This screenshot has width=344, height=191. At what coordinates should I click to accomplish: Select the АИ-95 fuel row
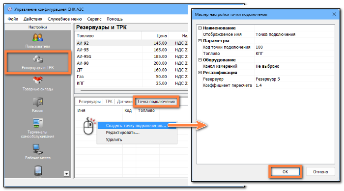pyautogui.click(x=132, y=50)
